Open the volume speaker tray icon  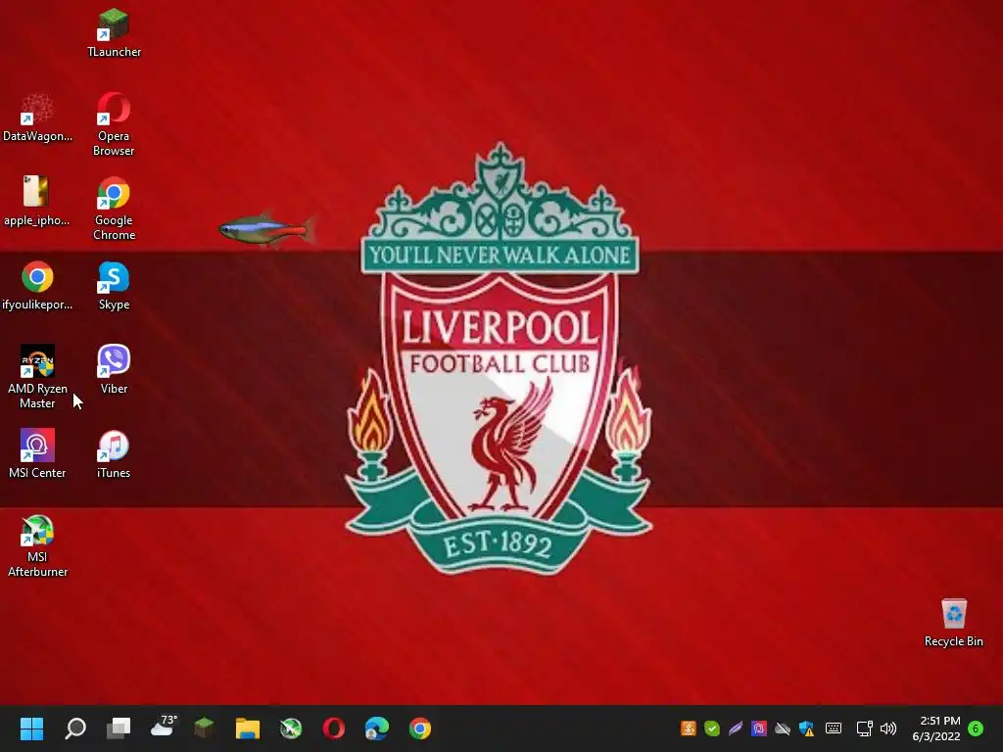[x=888, y=728]
